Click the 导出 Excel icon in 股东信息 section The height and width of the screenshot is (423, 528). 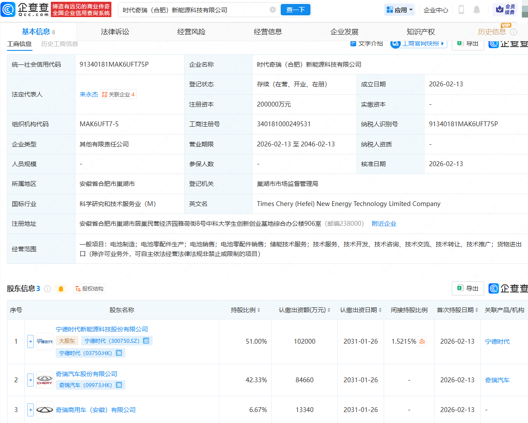point(461,288)
